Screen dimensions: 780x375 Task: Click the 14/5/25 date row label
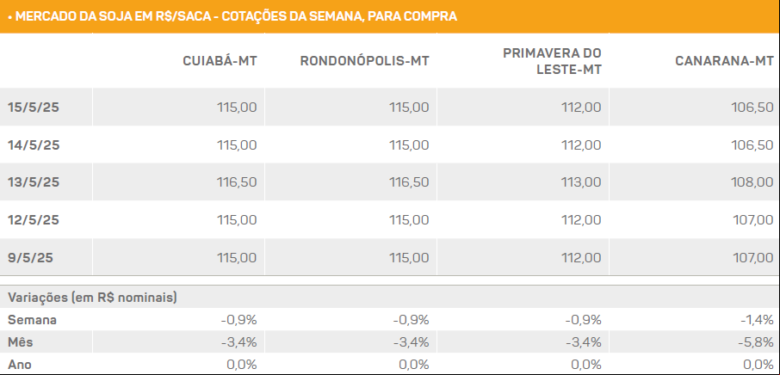34,145
